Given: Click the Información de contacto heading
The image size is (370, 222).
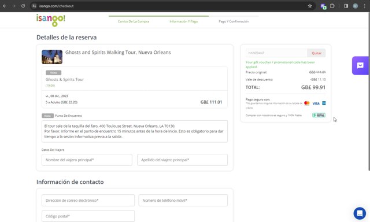Looking at the screenshot, I should click(70, 182).
